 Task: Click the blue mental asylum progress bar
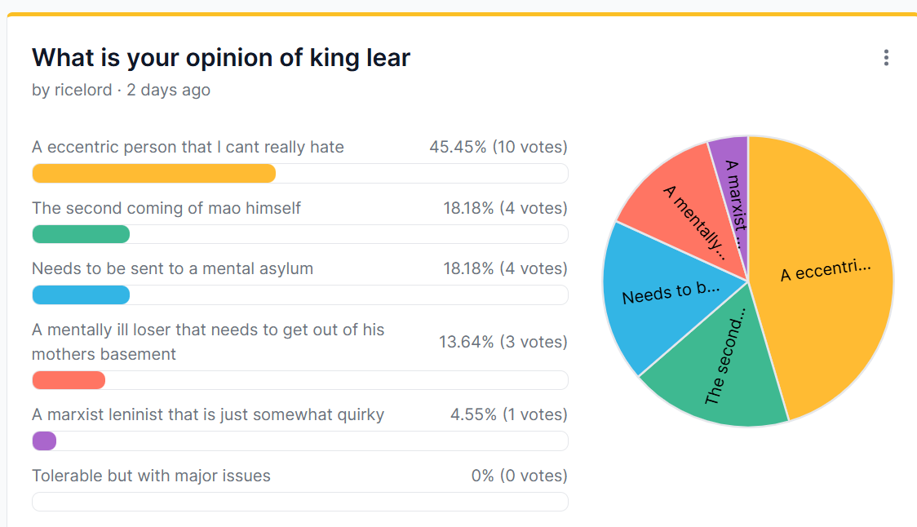[x=81, y=294]
